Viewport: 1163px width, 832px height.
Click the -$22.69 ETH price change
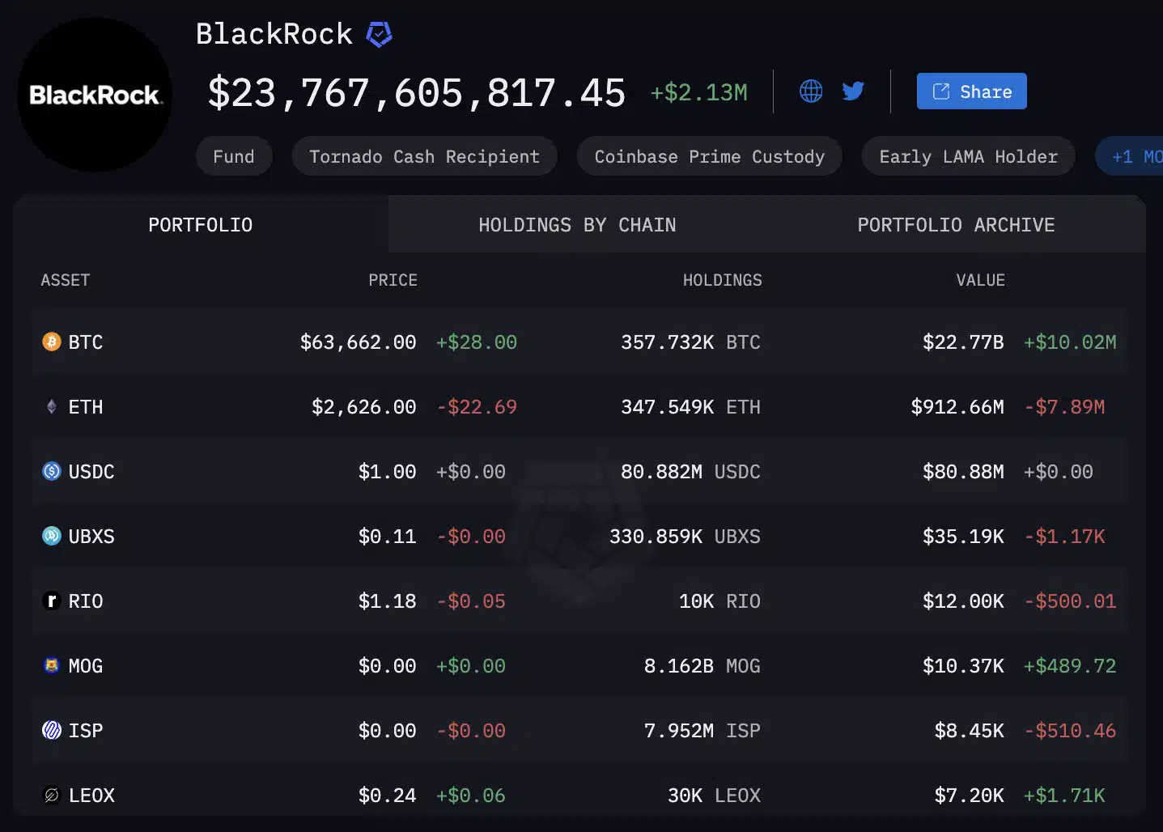477,407
